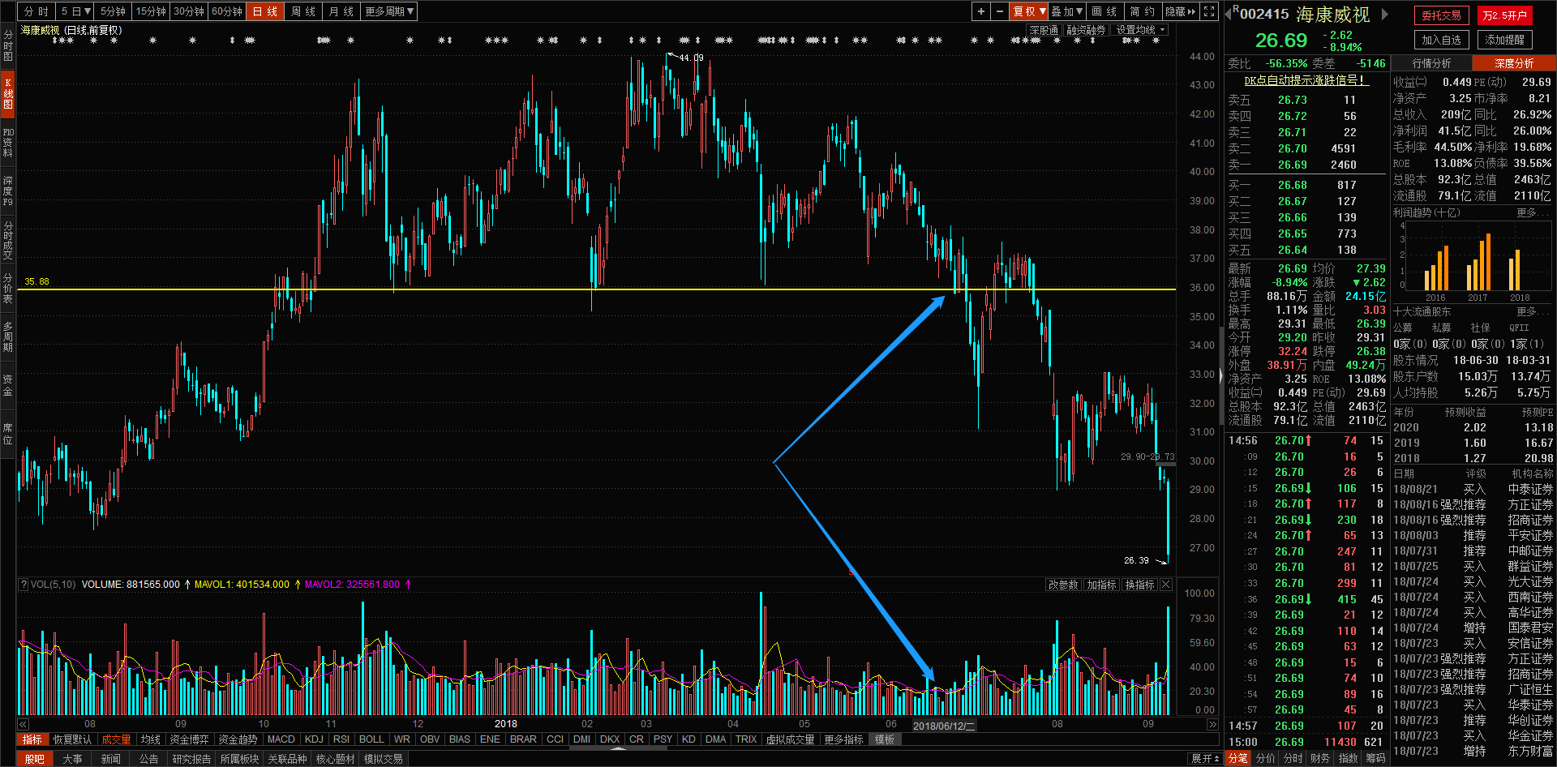Toggle the 融资融券 overlay
The width and height of the screenshot is (1557, 767).
click(x=1086, y=30)
